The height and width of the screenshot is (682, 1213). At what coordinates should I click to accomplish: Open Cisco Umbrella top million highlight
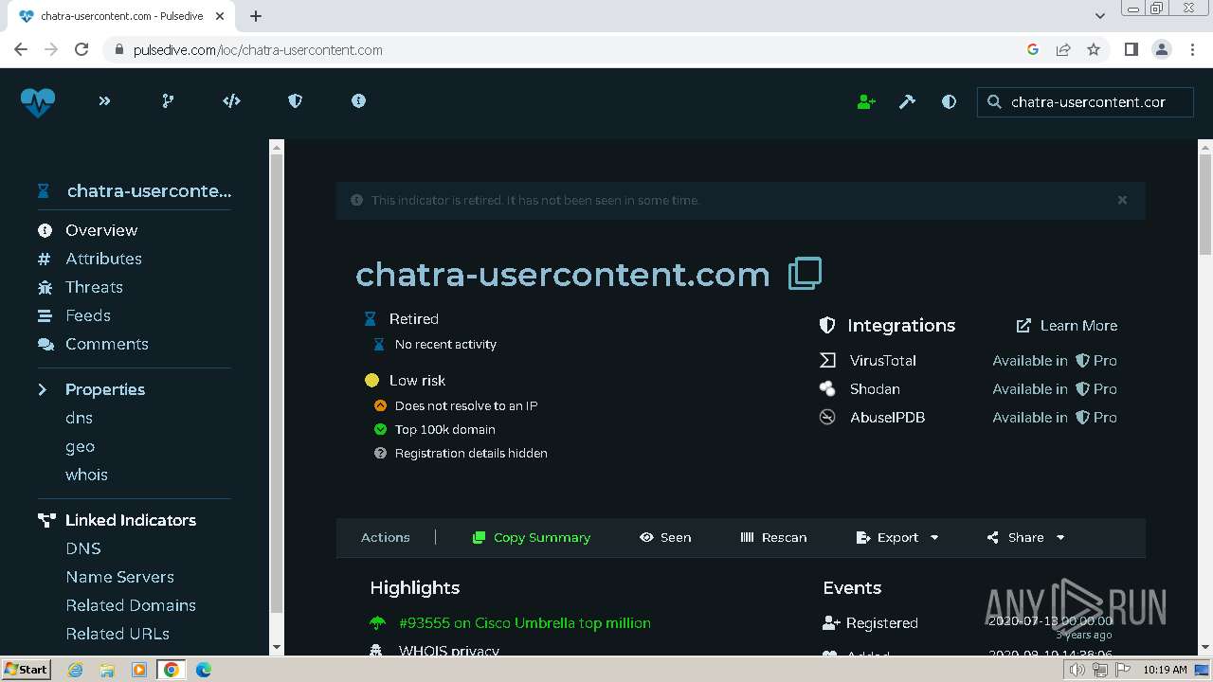tap(525, 622)
